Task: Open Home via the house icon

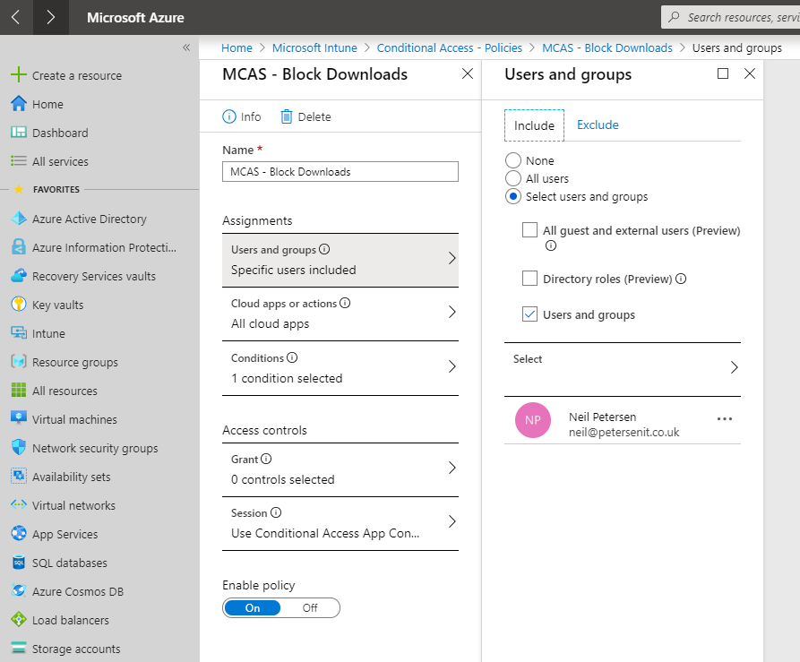Action: coord(19,104)
